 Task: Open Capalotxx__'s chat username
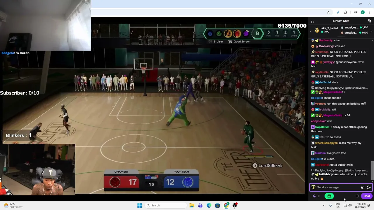click(323, 127)
